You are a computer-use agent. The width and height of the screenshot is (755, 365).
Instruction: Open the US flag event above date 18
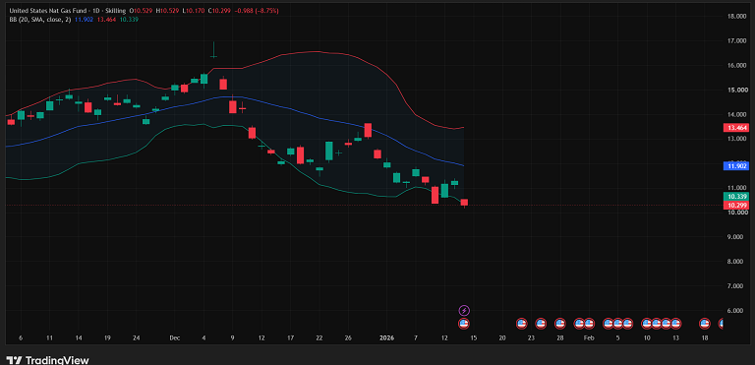point(705,324)
